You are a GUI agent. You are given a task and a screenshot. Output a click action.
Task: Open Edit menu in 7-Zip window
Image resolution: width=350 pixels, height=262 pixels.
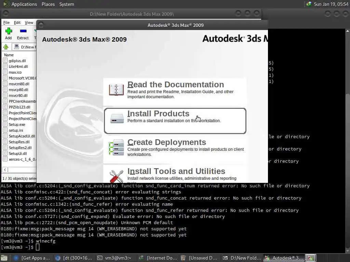pos(17,23)
